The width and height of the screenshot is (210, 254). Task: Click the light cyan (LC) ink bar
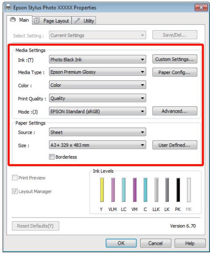pyautogui.click(x=123, y=190)
